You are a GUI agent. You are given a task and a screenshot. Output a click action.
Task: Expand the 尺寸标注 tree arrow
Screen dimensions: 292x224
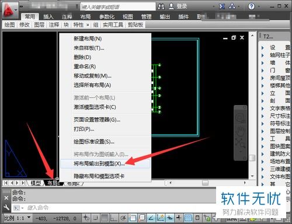pyautogui.click(x=263, y=116)
